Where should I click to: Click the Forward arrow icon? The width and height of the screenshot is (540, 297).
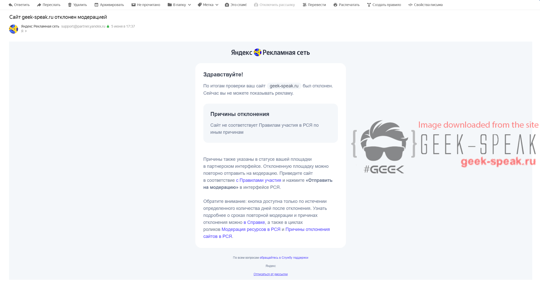(x=39, y=5)
